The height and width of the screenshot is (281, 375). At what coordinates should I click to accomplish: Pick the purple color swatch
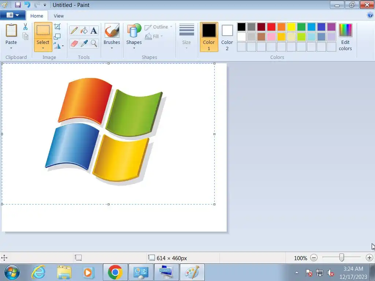pos(331,27)
